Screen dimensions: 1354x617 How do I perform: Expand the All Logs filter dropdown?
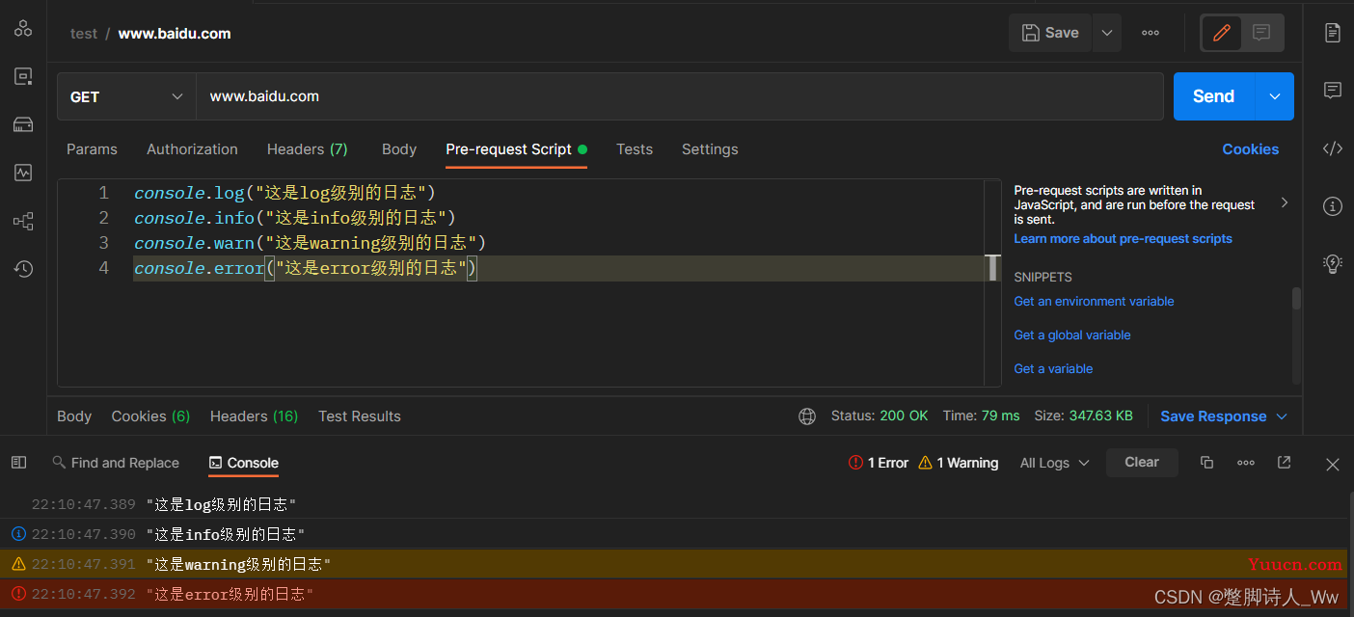tap(1054, 463)
